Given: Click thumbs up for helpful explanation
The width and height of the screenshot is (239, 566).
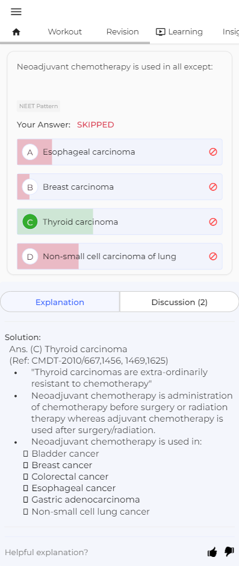Looking at the screenshot, I should coord(213,552).
